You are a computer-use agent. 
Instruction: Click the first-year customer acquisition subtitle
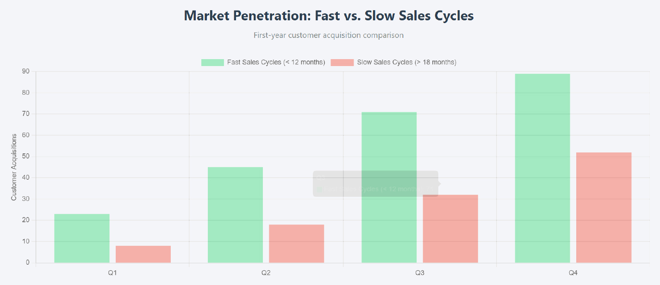point(329,35)
